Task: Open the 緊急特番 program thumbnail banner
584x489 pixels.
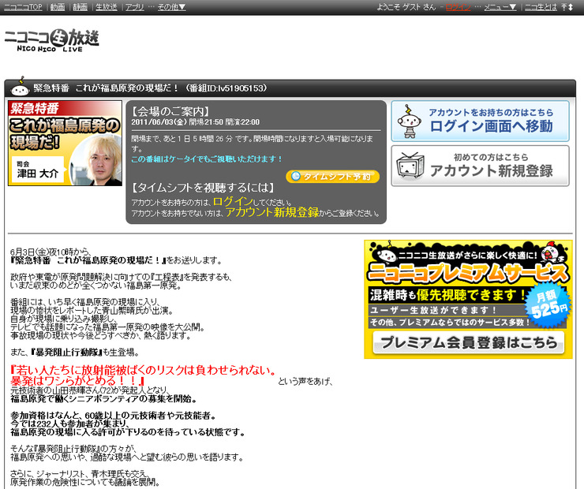Action: click(x=65, y=143)
